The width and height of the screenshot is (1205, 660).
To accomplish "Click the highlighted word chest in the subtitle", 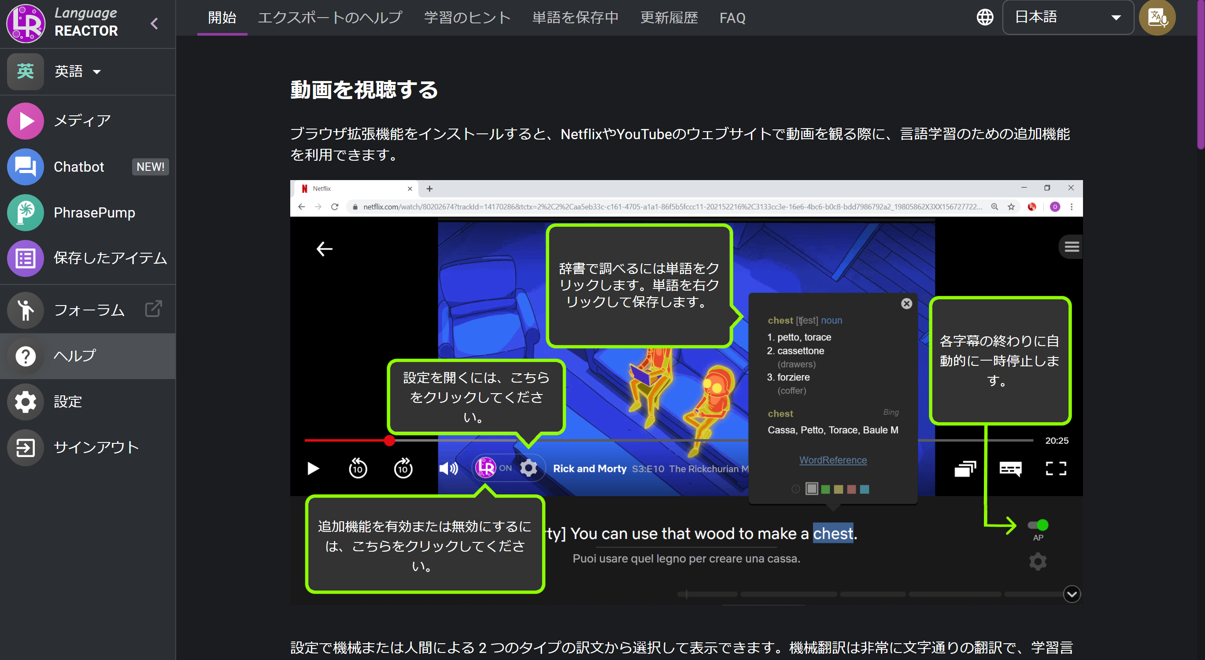I will click(x=833, y=533).
